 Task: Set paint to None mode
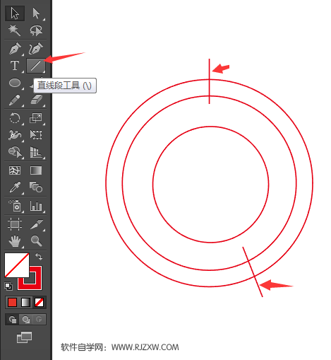click(39, 303)
